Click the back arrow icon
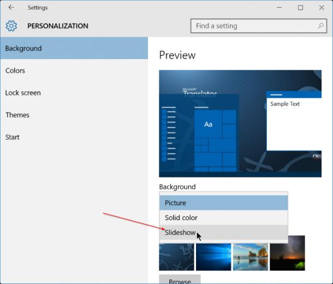 [x=11, y=8]
